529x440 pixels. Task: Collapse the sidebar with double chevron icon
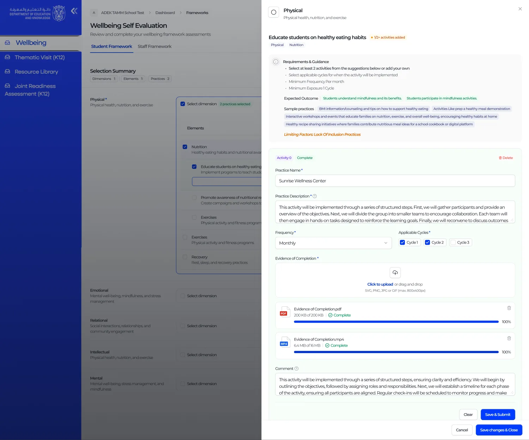point(74,11)
